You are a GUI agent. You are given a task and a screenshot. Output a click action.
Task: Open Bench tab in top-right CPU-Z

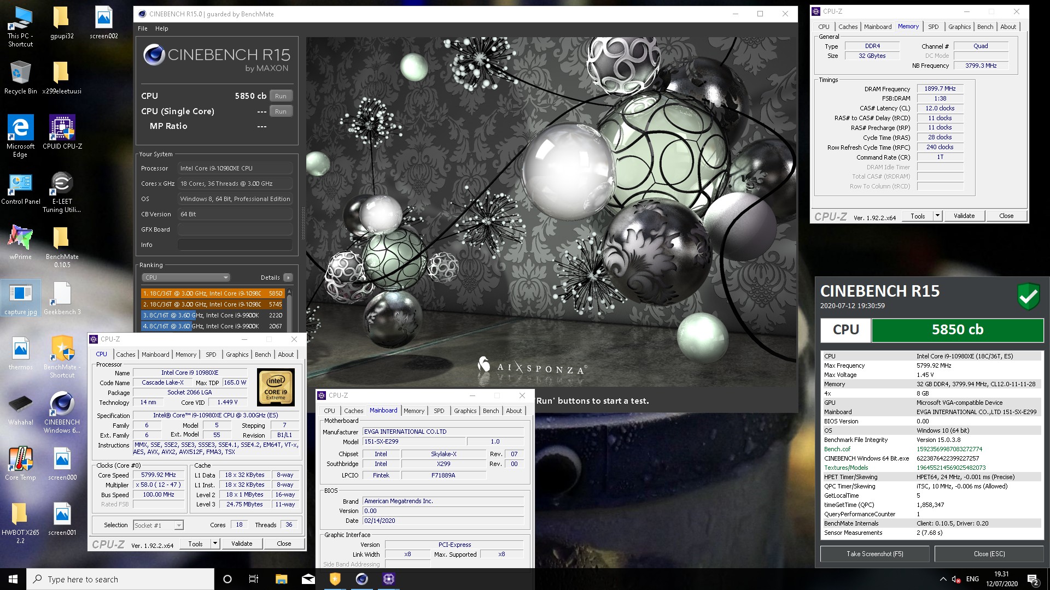985,27
